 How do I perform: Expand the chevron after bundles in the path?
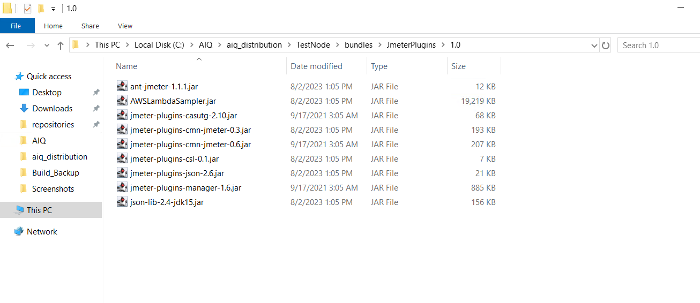tap(379, 45)
